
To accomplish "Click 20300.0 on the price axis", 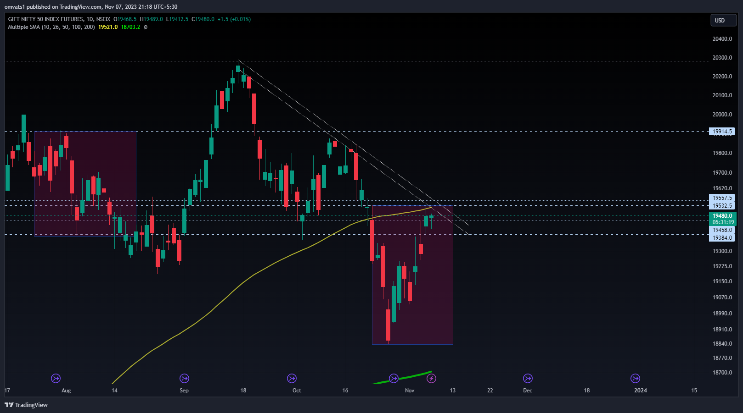I will click(722, 58).
